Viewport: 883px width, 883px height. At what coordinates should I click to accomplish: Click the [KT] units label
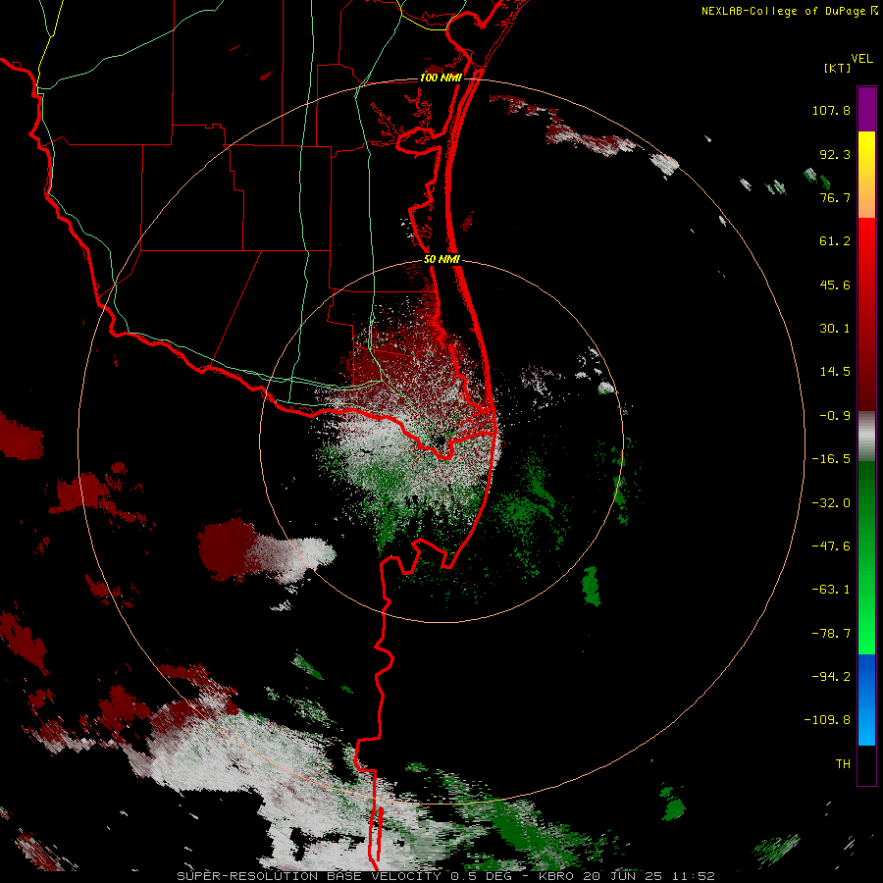(x=838, y=69)
